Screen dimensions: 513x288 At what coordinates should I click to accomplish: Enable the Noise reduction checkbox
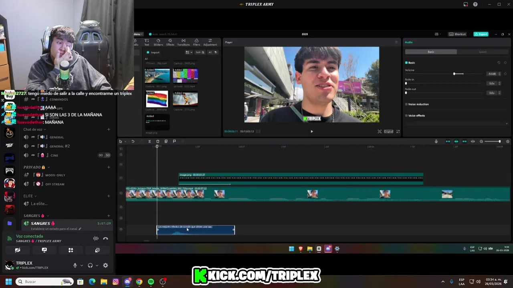click(406, 104)
